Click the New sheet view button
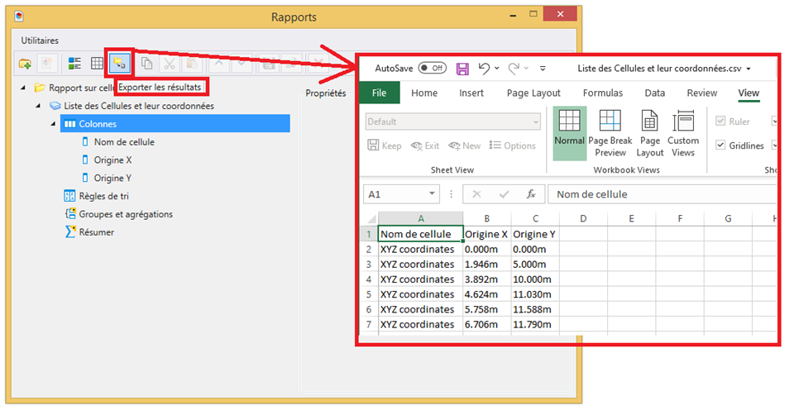This screenshot has width=794, height=415. (x=464, y=145)
